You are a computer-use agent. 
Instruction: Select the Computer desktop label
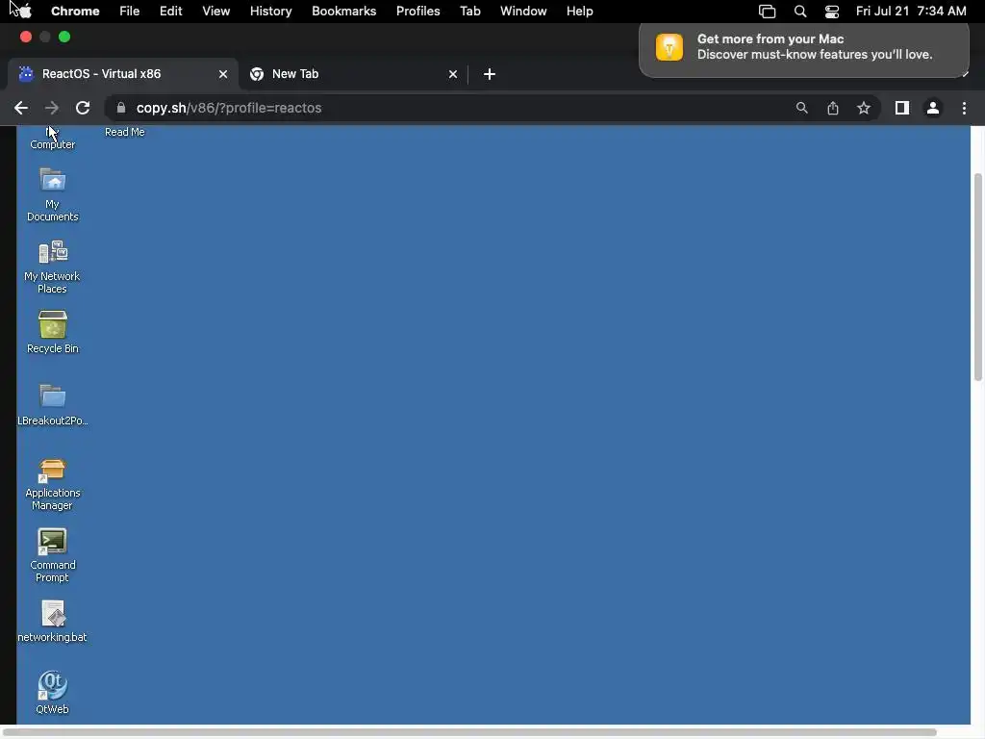tap(53, 144)
